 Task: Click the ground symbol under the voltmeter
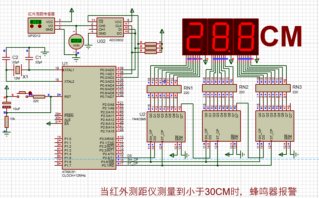pos(76,59)
